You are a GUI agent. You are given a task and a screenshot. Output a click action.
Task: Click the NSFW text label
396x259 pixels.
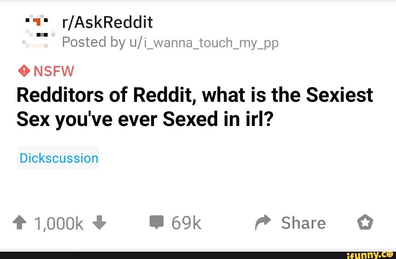(54, 71)
